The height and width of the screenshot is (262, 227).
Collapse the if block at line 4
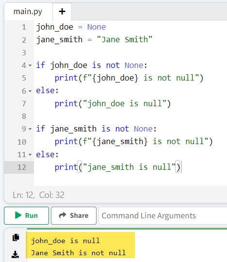[30, 65]
